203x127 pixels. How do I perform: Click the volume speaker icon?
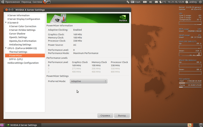coord(150,2)
